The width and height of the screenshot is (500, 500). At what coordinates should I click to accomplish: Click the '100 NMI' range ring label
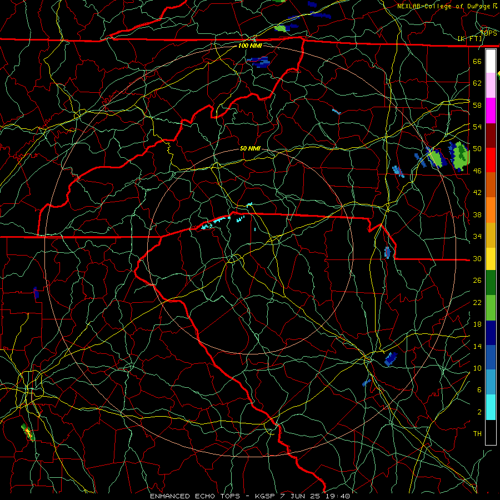[x=250, y=46]
